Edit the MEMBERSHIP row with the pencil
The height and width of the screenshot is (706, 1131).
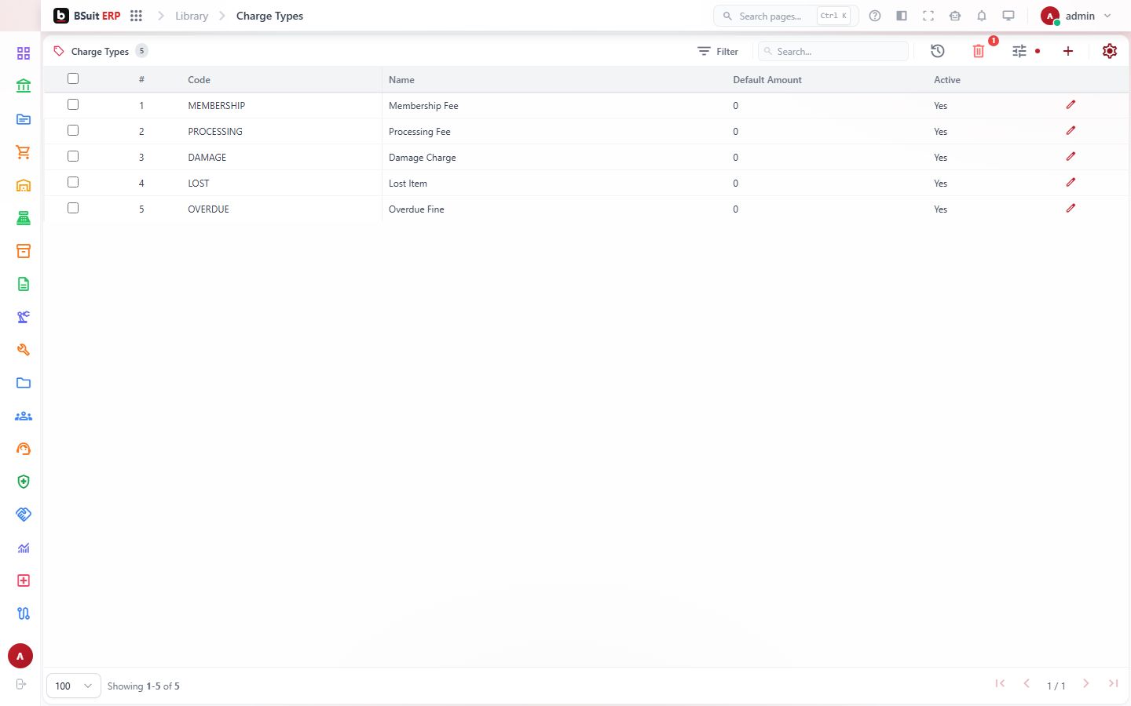coord(1071,104)
